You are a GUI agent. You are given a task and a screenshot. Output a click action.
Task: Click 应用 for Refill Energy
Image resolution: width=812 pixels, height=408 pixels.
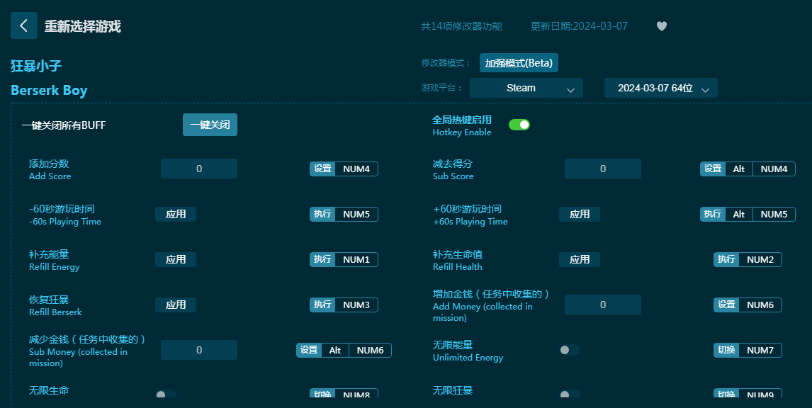pyautogui.click(x=176, y=259)
